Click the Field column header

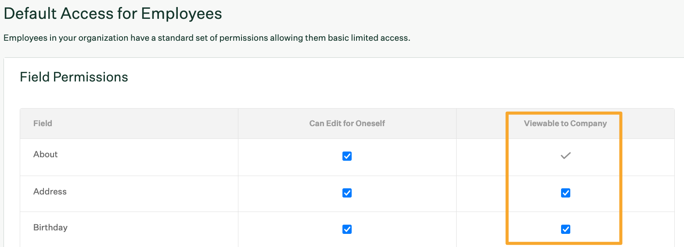(x=43, y=123)
